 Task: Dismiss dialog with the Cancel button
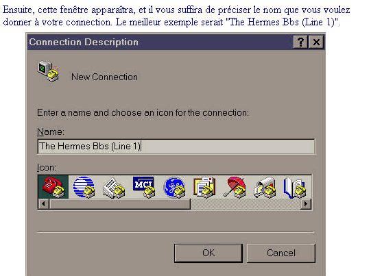point(281,253)
